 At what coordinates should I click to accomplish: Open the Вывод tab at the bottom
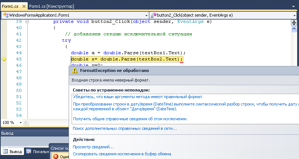point(12,152)
